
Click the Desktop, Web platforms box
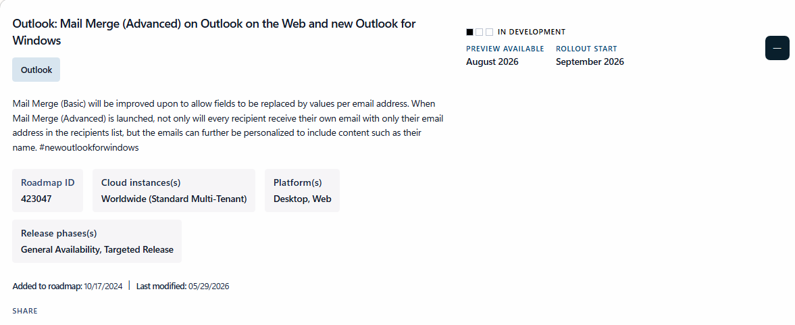point(302,191)
